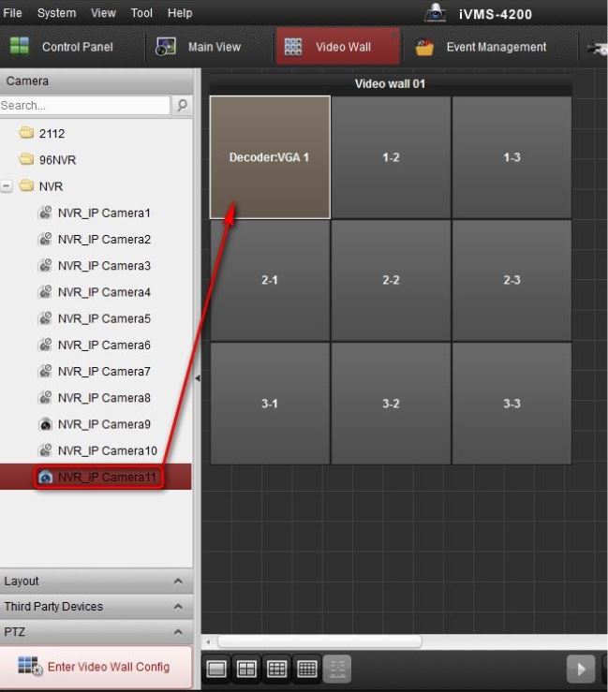Click the Event Management folder icon

click(424, 48)
